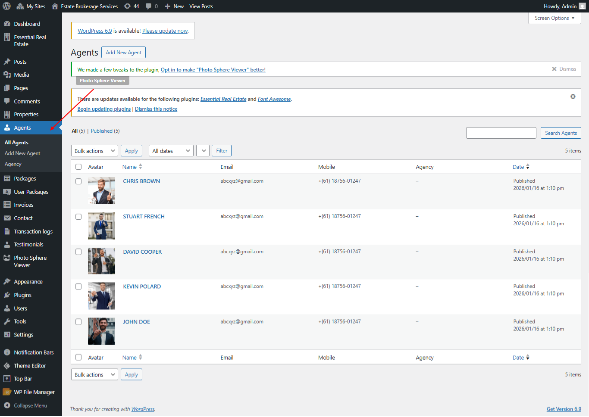Viewport: 589px width, 417px height.
Task: Close the plugin updates notice
Action: tap(573, 96)
